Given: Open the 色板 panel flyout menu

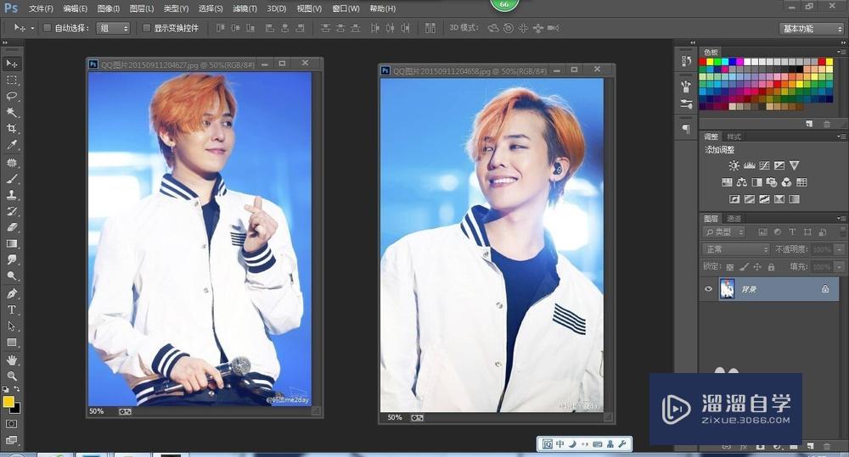Looking at the screenshot, I should pos(841,52).
